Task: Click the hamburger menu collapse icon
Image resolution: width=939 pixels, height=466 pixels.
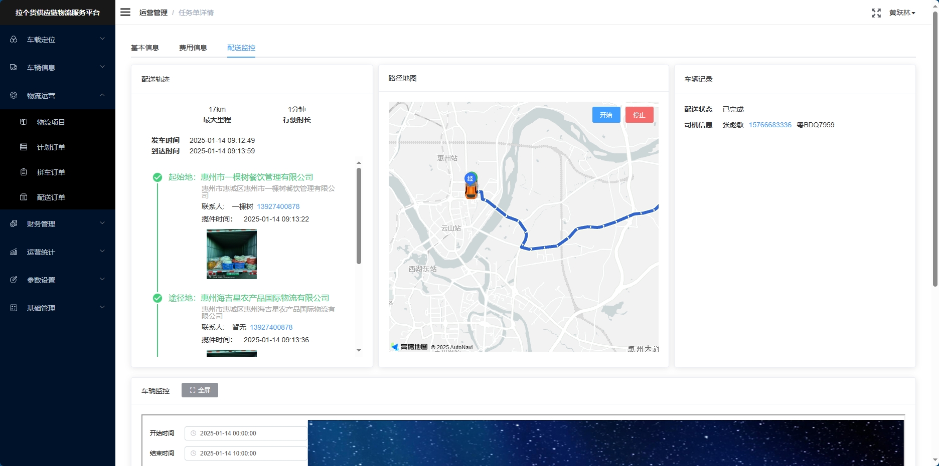Action: coord(125,12)
